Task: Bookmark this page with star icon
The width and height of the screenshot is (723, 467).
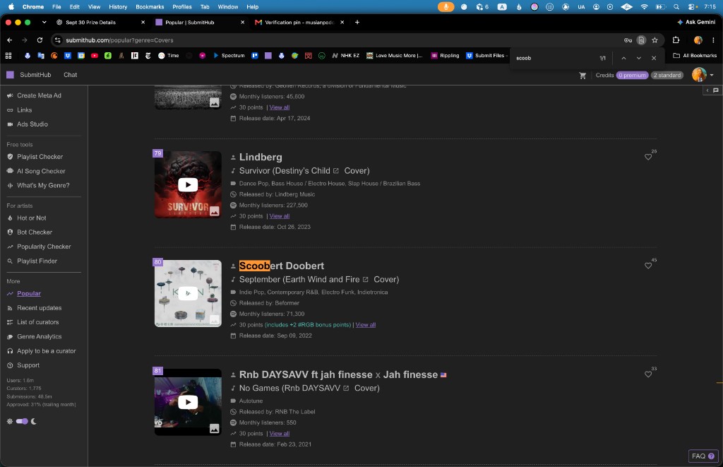Action: coord(655,40)
